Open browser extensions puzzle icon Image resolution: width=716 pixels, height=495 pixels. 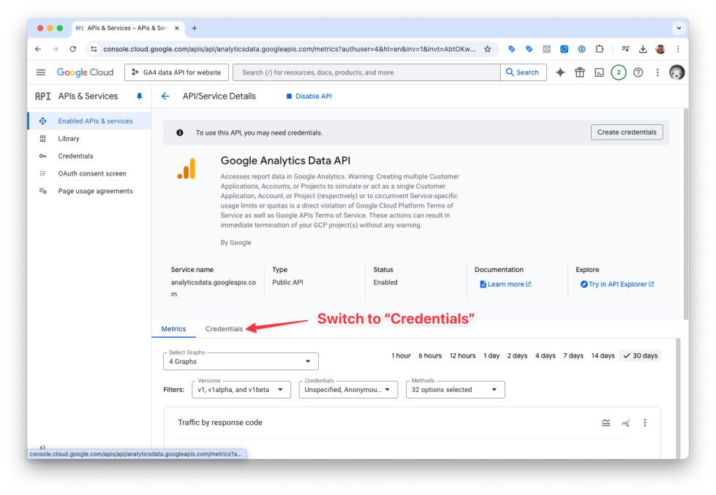[599, 49]
